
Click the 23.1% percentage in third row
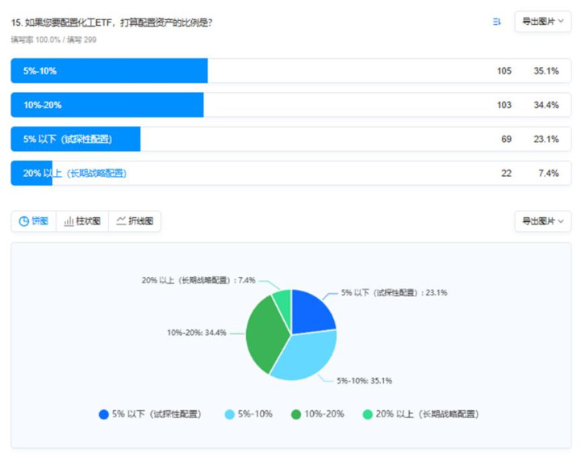click(x=546, y=139)
